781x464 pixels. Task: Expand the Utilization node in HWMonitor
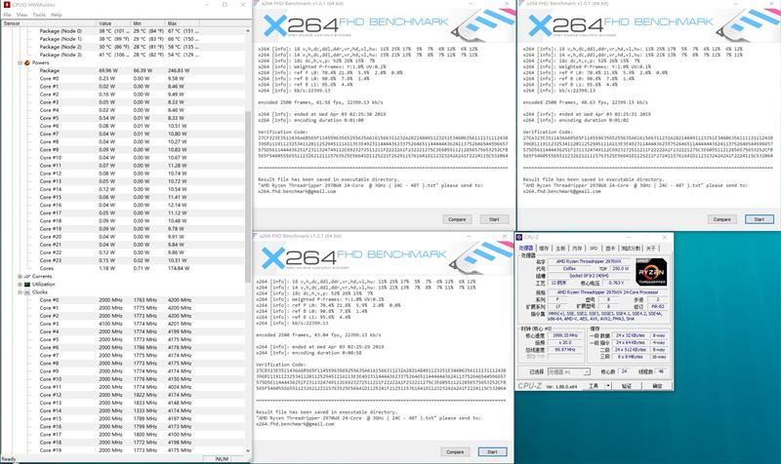click(x=20, y=284)
